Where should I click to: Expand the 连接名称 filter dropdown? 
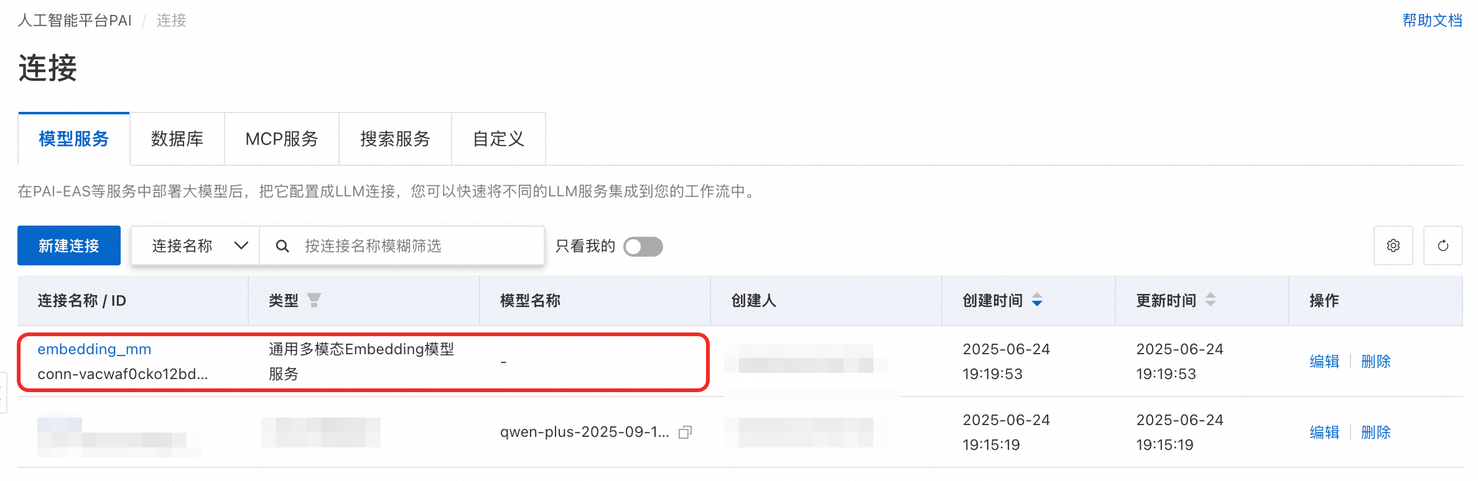[x=195, y=246]
